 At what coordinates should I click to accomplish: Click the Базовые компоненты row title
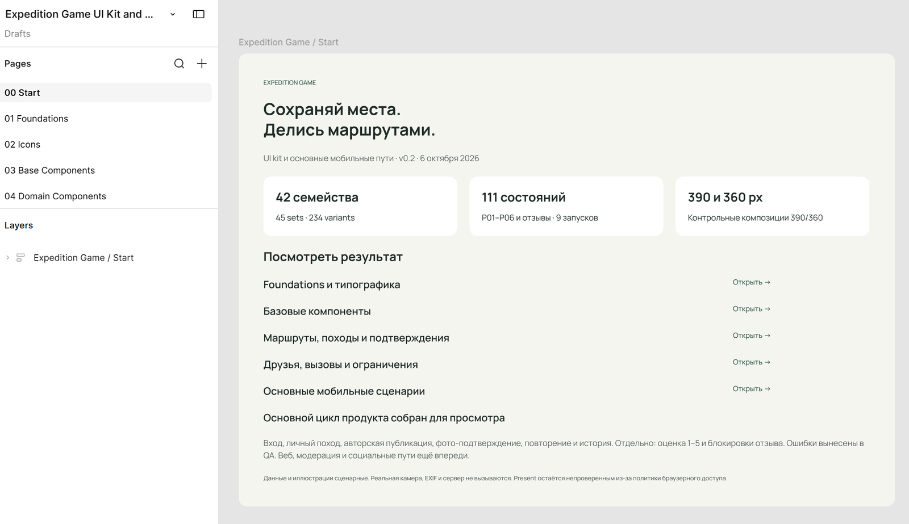tap(317, 311)
